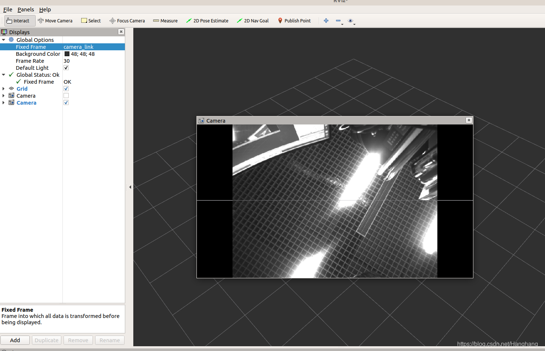
Task: Collapse the left panel with splitter arrow
Action: 130,187
